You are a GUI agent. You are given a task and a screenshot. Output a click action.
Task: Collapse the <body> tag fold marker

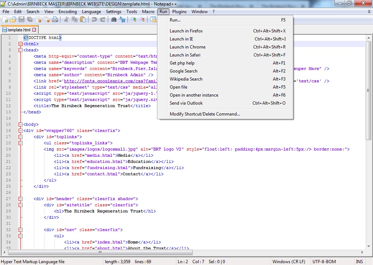[x=20, y=125]
